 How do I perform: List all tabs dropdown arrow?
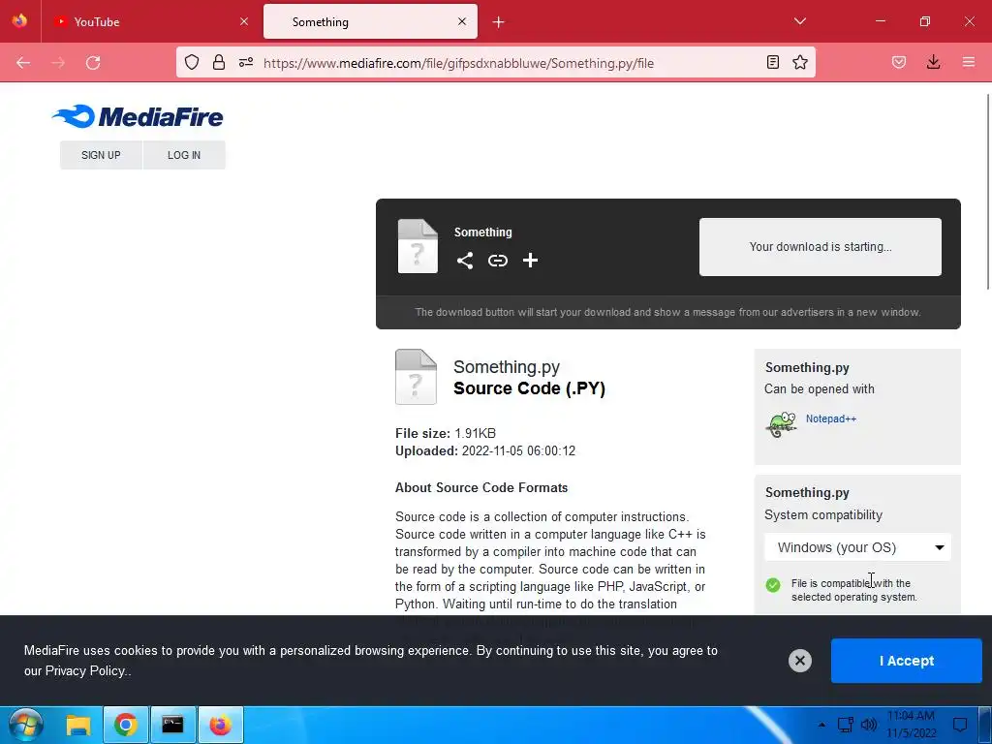click(800, 21)
